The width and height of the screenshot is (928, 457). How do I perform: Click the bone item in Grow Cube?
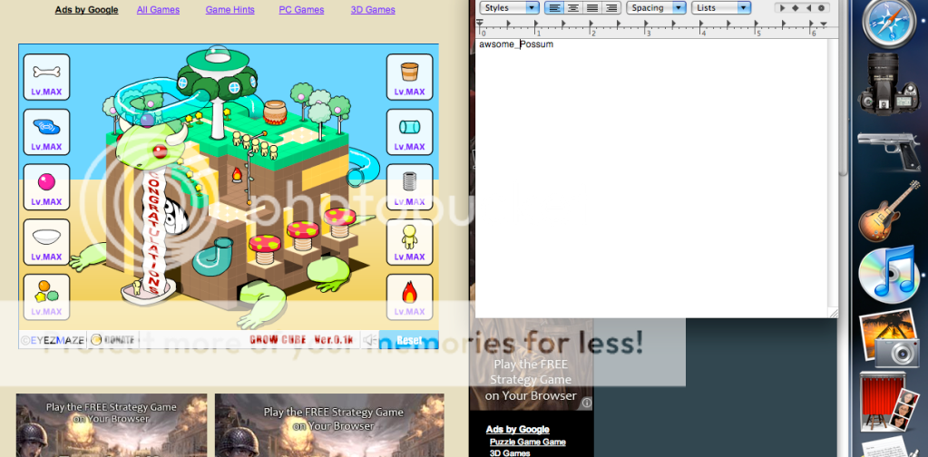click(46, 71)
